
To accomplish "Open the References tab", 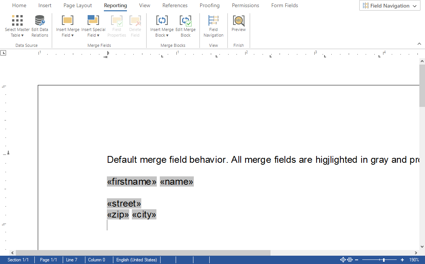I will (x=175, y=5).
